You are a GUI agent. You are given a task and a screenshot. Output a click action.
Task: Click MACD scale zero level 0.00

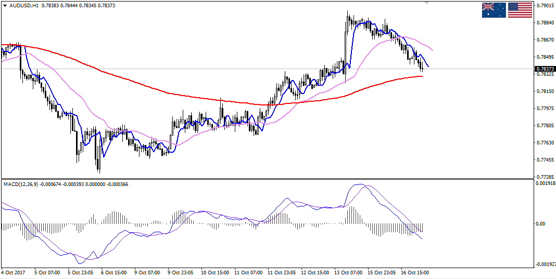click(541, 224)
